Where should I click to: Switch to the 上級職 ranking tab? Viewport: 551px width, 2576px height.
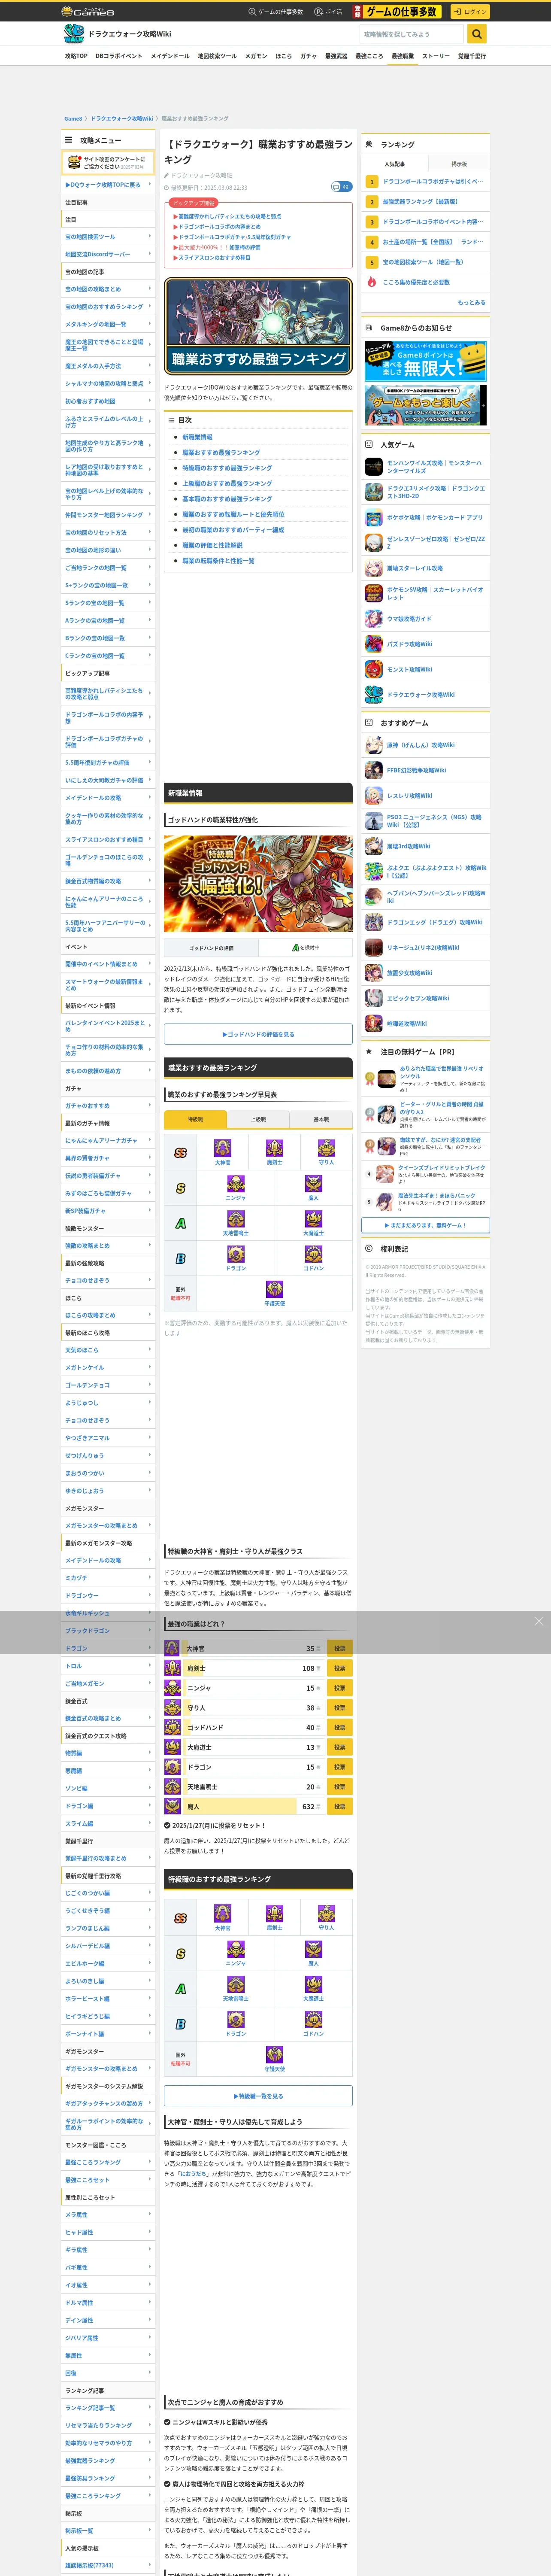[258, 1119]
